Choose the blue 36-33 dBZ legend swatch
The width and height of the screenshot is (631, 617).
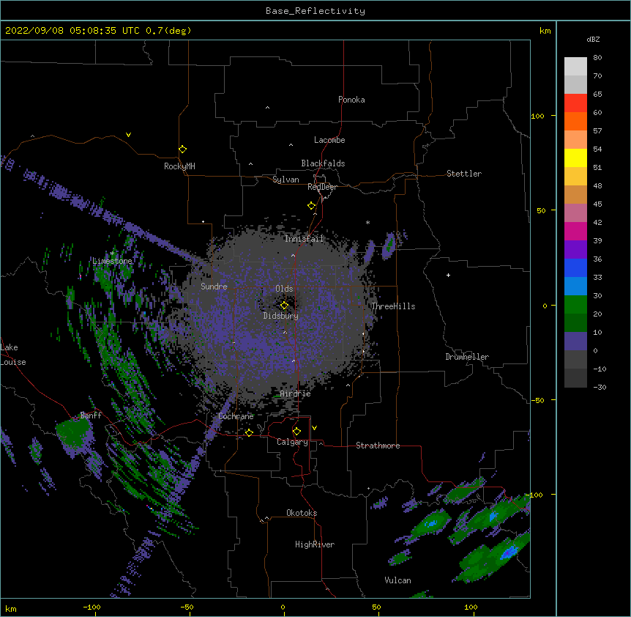click(575, 267)
